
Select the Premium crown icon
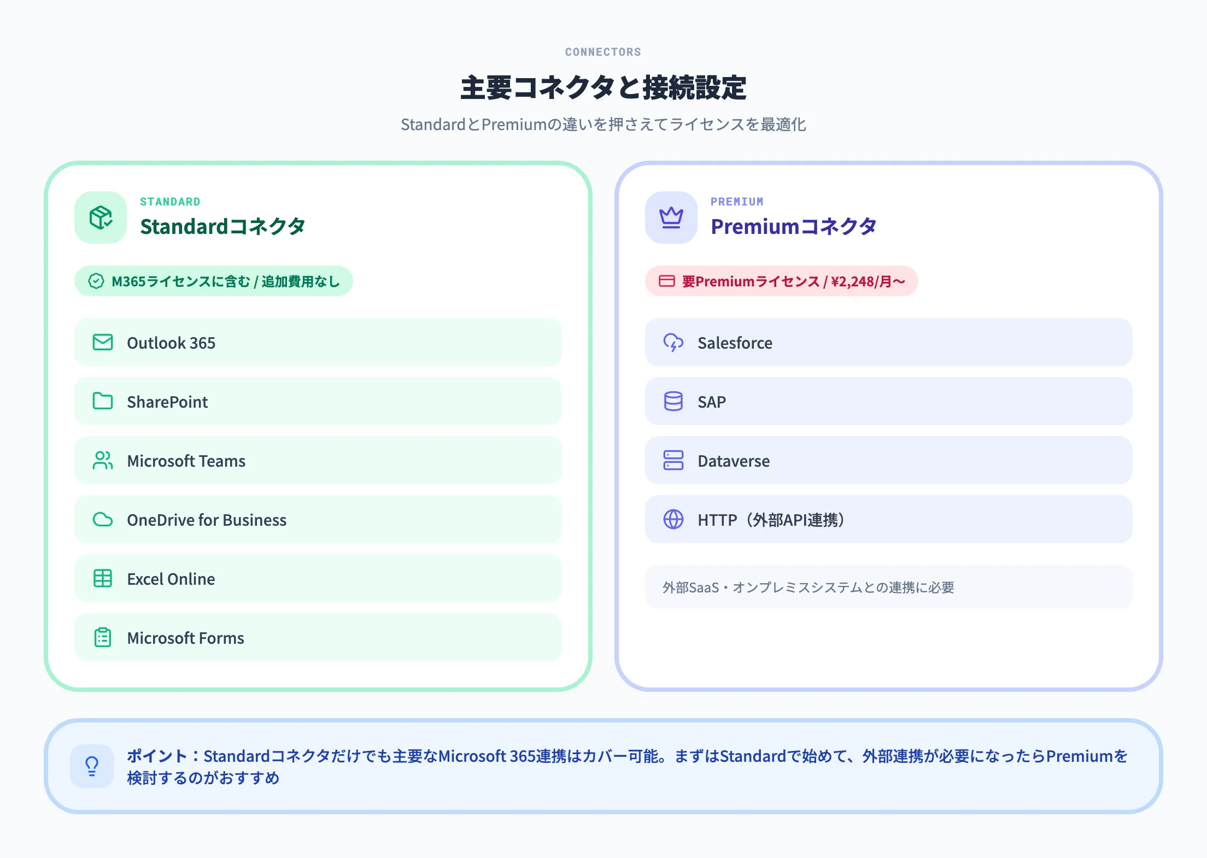[x=670, y=218]
